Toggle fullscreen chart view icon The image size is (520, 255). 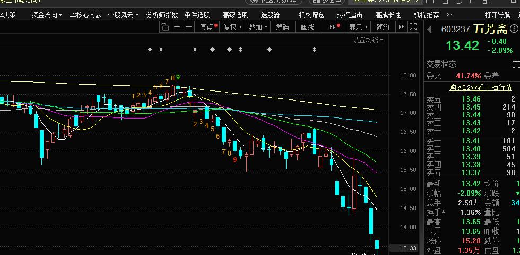[413, 27]
